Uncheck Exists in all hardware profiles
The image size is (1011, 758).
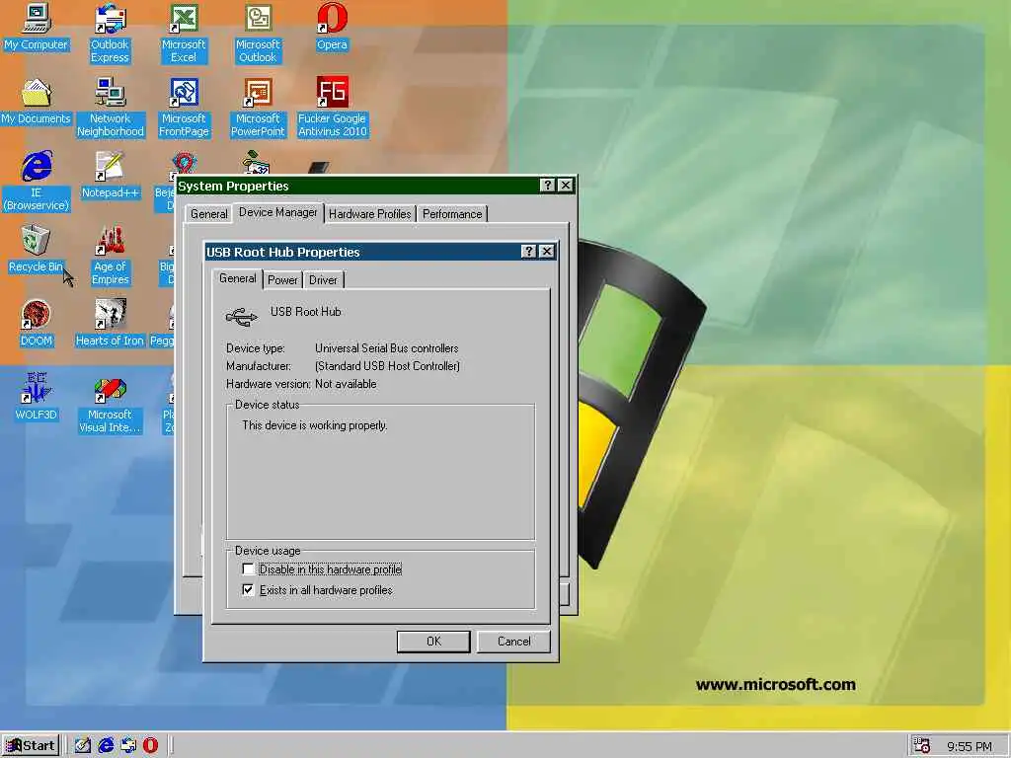pos(248,590)
